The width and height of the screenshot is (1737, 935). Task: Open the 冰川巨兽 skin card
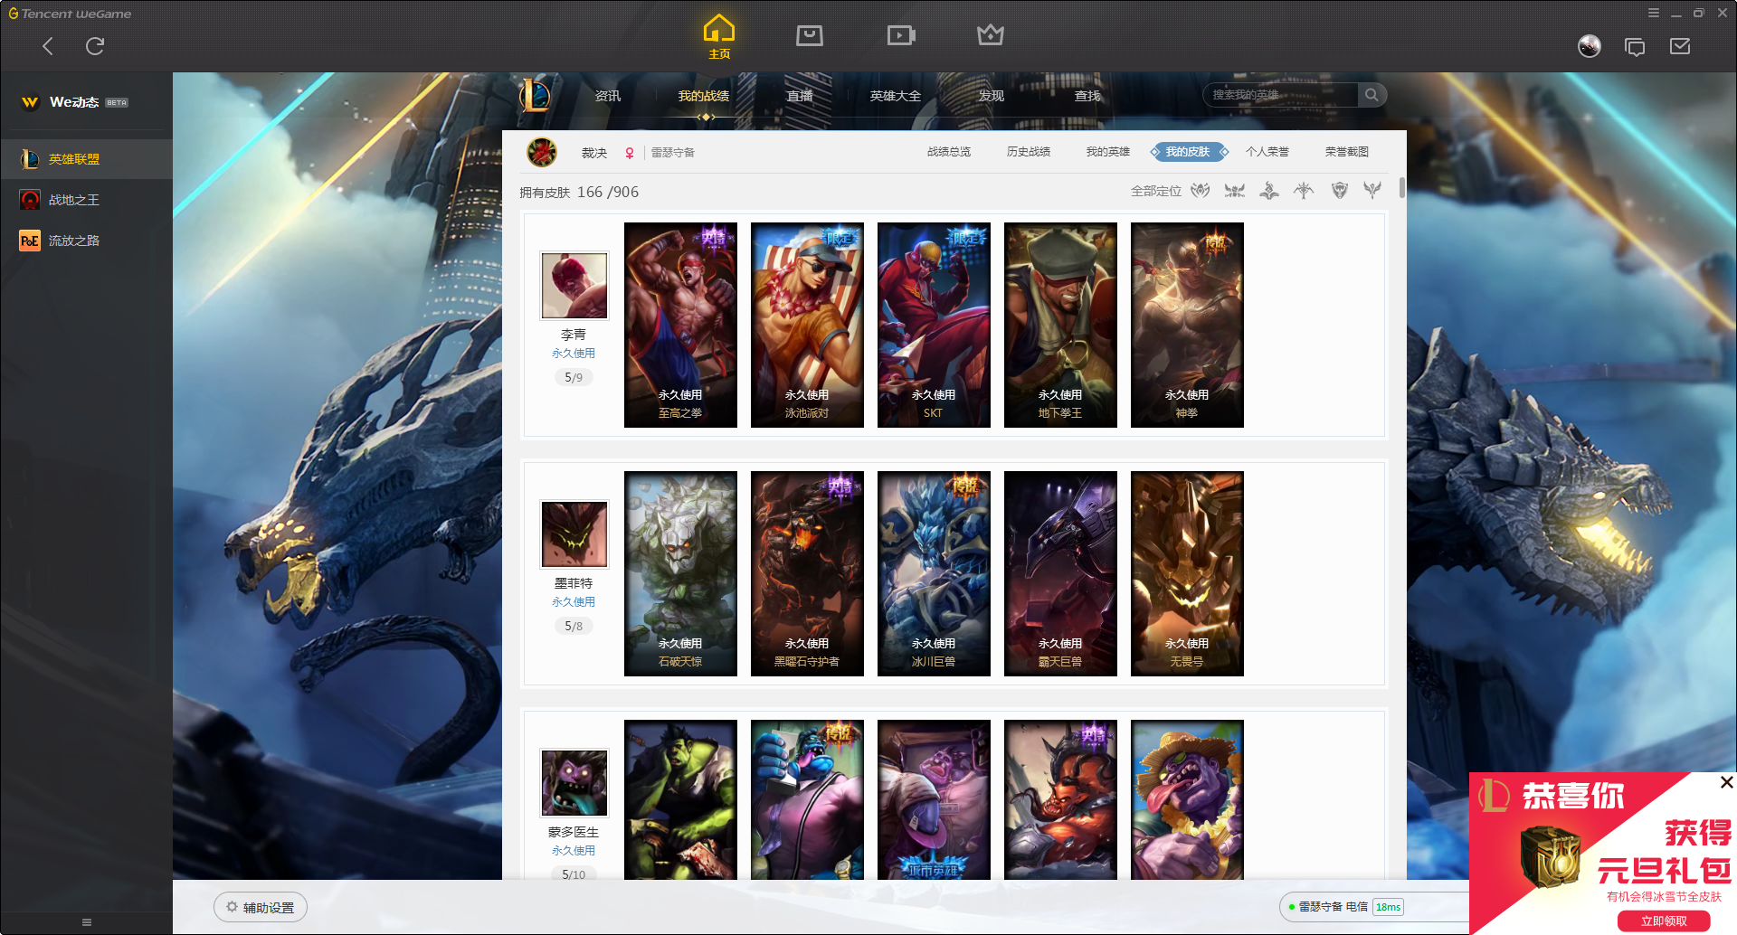[934, 573]
